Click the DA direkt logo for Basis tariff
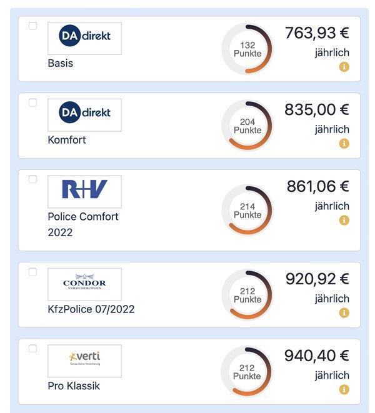Viewport: 375px width, 413px height. 84,39
